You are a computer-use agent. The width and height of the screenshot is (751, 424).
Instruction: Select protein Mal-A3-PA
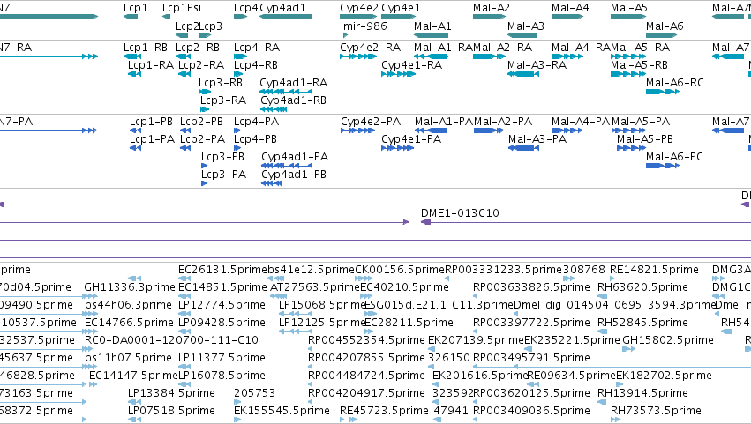(x=523, y=148)
